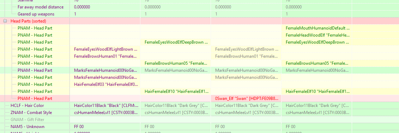Click the purple FemaleBrowsHuman01 cell

point(105,56)
